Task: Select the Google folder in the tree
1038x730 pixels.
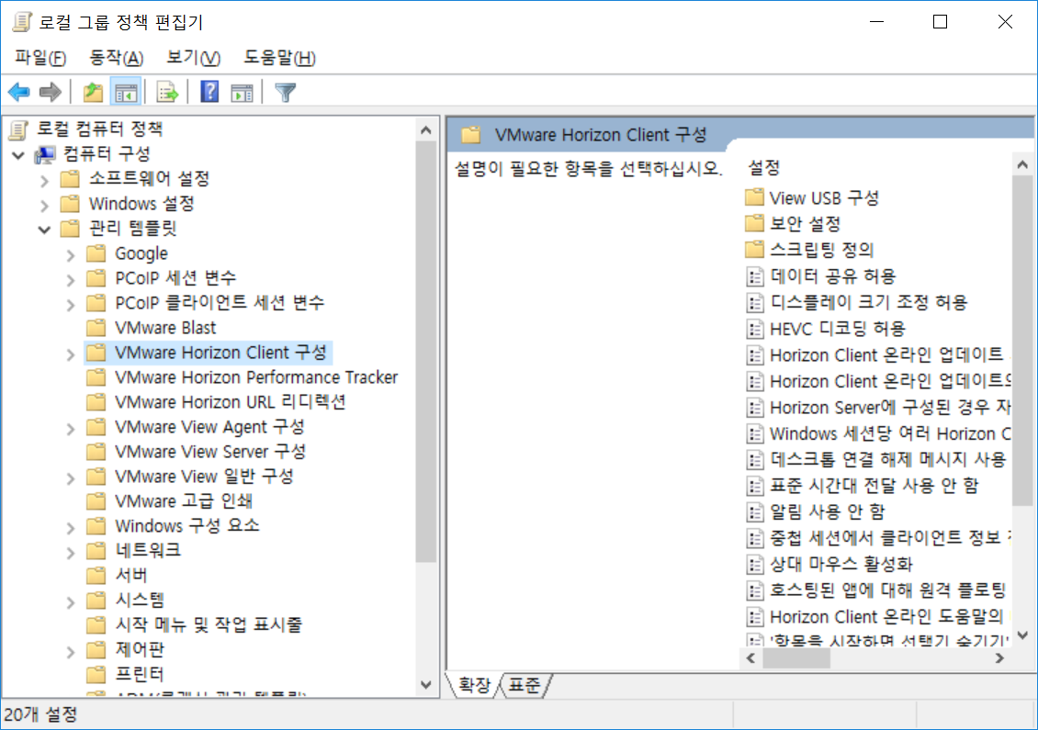Action: (x=127, y=253)
